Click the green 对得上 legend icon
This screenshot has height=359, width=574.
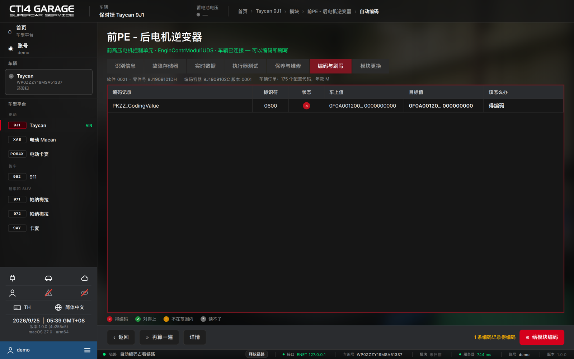tap(138, 319)
